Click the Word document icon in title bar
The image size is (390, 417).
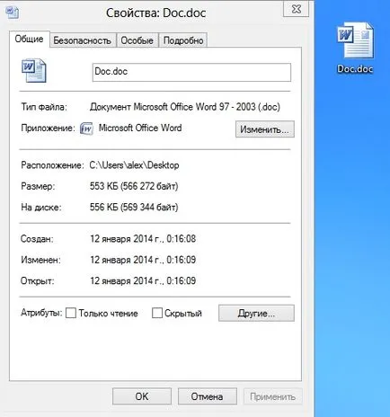pyautogui.click(x=12, y=13)
